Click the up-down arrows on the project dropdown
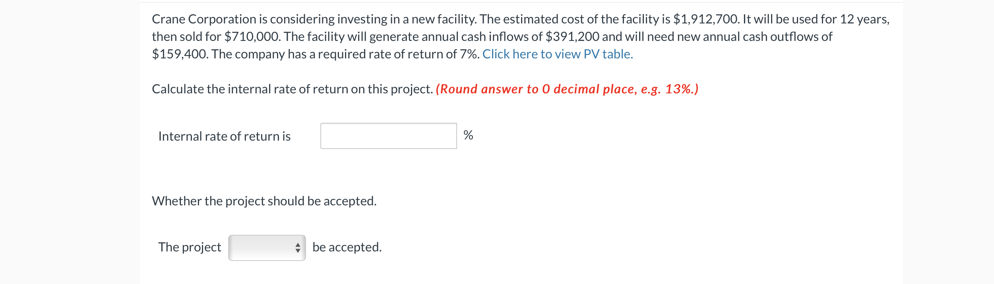The height and width of the screenshot is (284, 994). [298, 248]
